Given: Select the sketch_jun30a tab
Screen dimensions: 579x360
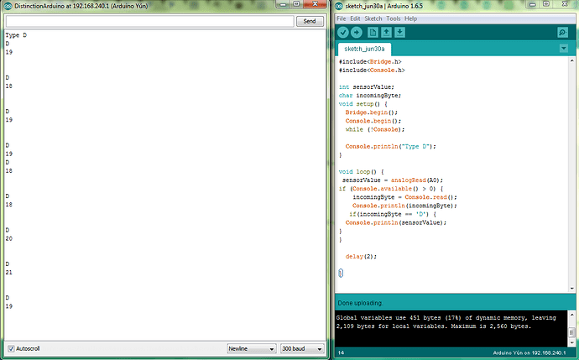Looking at the screenshot, I should click(x=364, y=49).
